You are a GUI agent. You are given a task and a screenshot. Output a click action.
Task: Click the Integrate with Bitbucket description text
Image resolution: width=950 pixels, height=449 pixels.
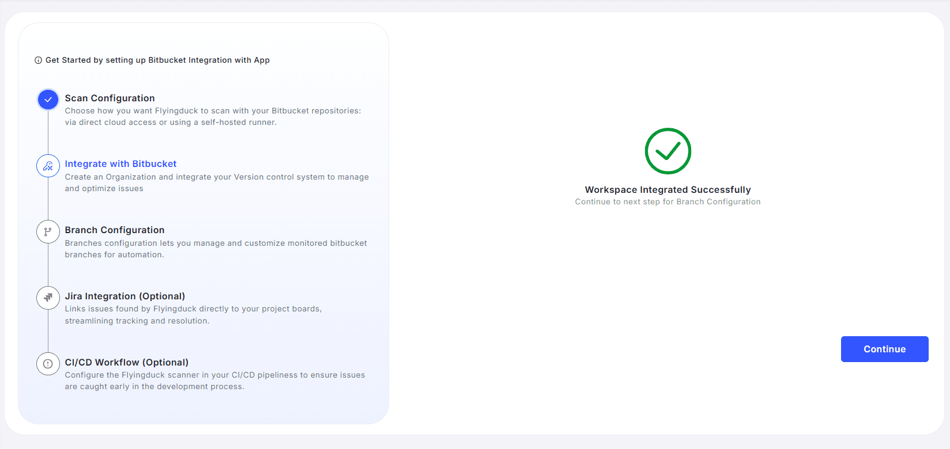point(216,183)
